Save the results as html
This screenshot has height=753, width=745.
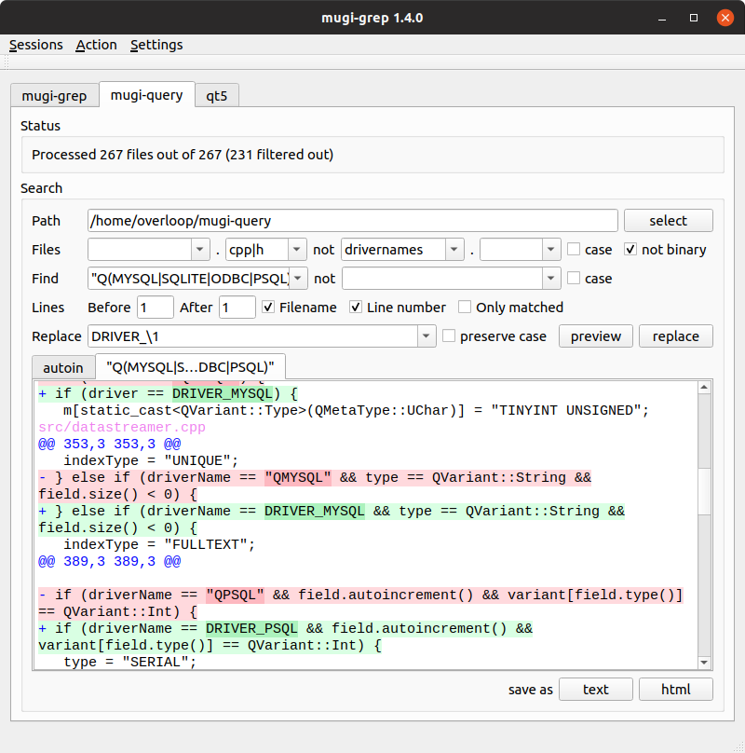tap(675, 689)
